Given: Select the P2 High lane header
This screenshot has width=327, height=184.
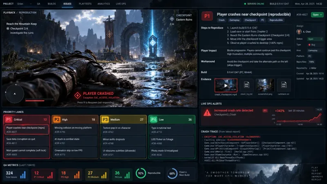Looking at the screenshot, I should 75,119.
